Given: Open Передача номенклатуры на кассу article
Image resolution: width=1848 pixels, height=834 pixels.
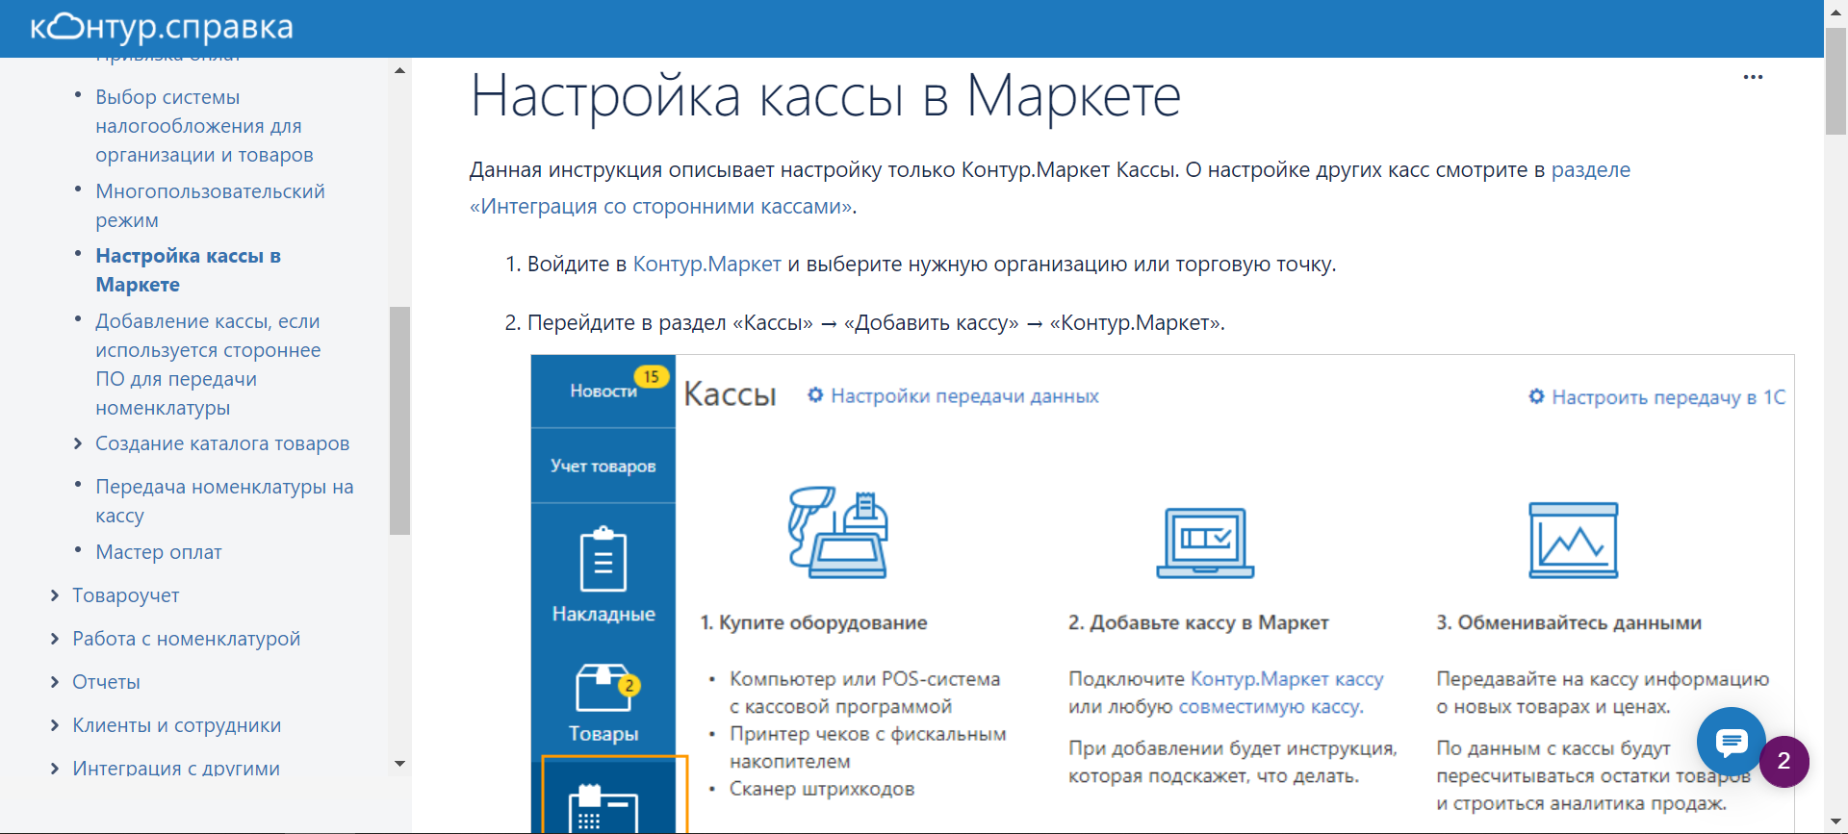Looking at the screenshot, I should click(x=224, y=501).
